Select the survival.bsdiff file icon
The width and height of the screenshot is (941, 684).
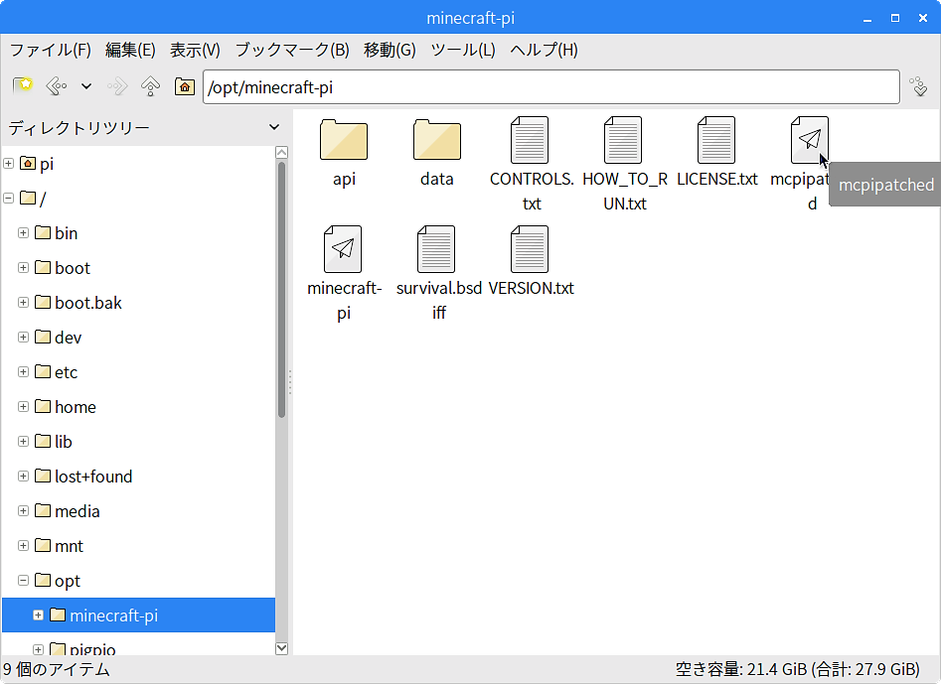(x=436, y=249)
